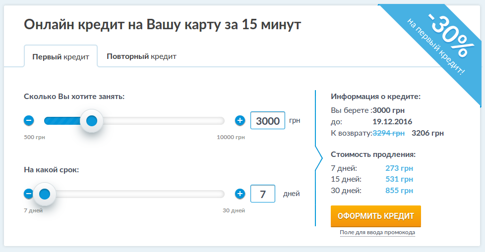Click minus icon for loan term
The image size is (485, 252).
(29, 194)
